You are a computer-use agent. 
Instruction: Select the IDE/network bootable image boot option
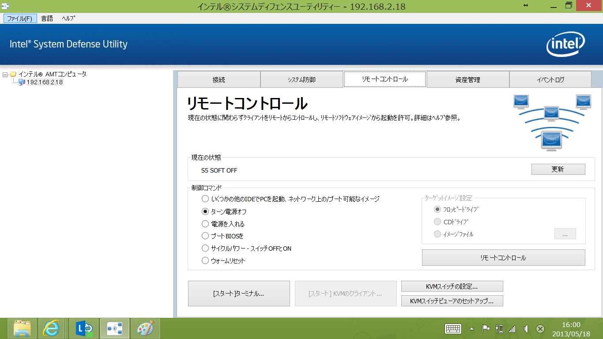click(x=205, y=199)
